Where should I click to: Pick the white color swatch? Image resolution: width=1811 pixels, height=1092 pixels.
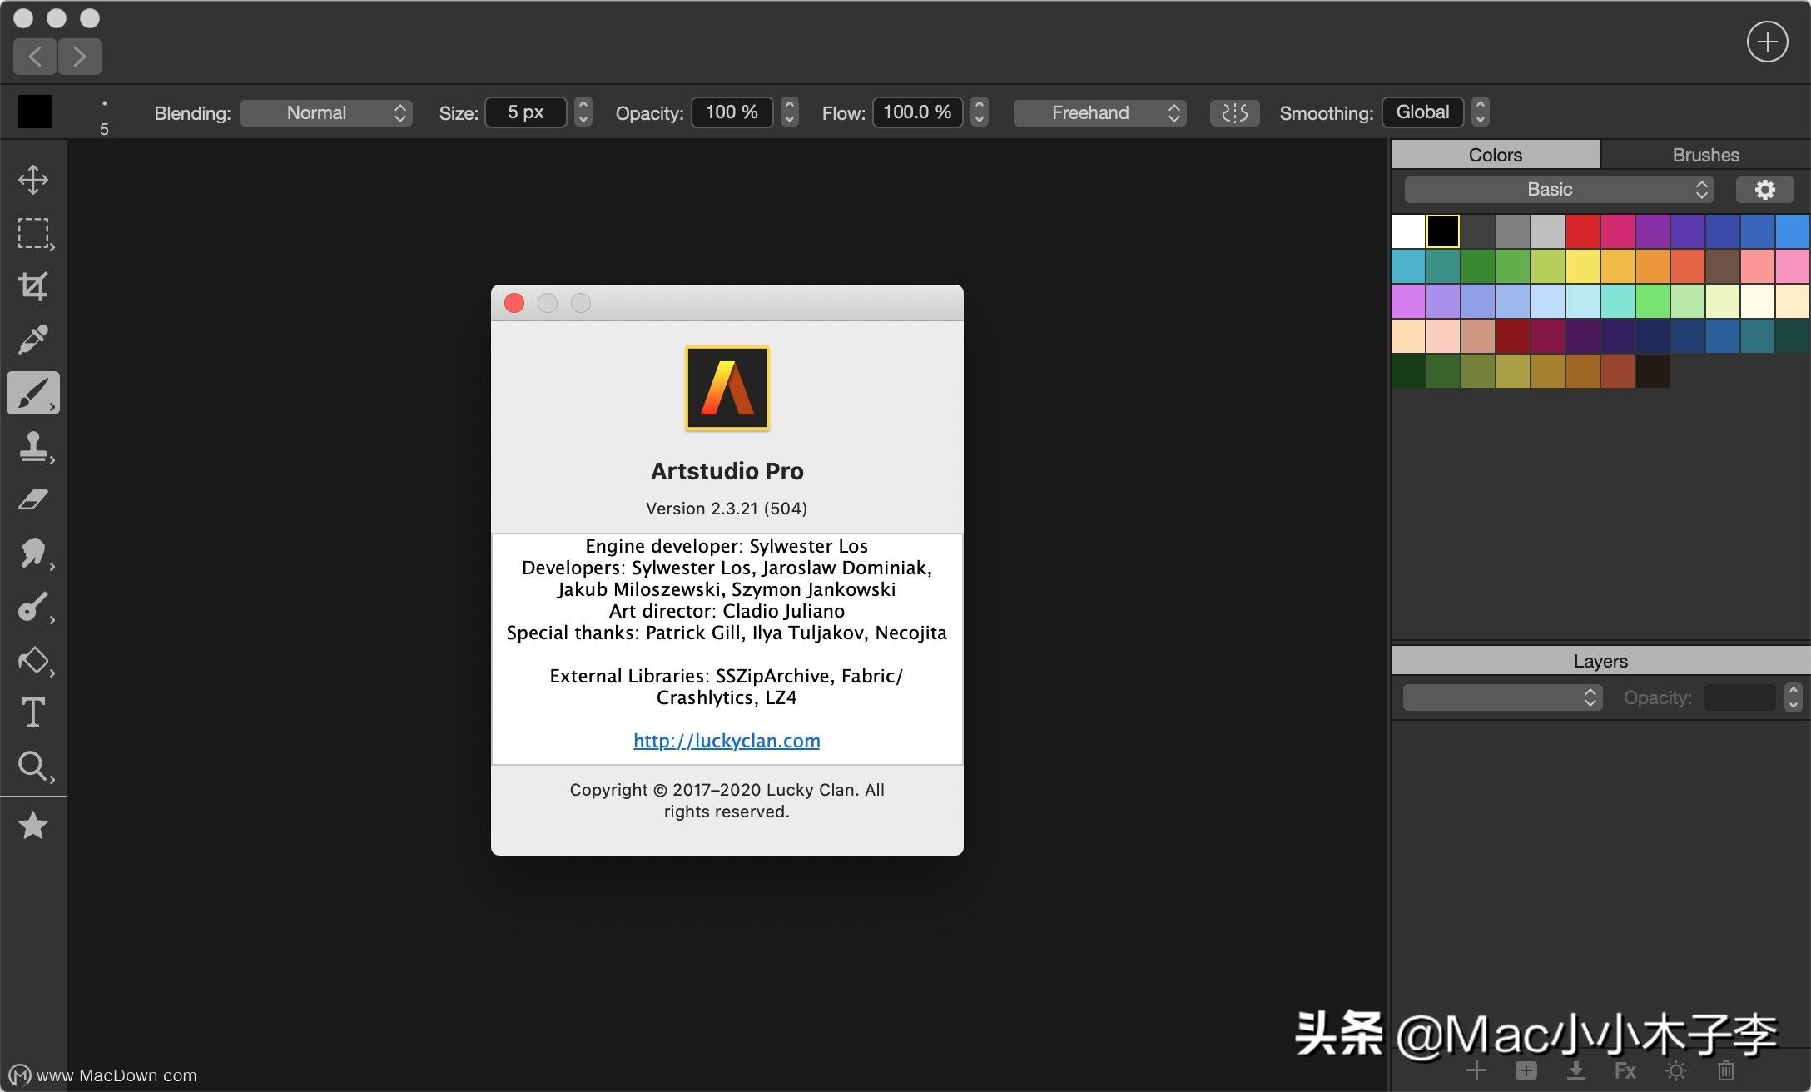pos(1408,231)
